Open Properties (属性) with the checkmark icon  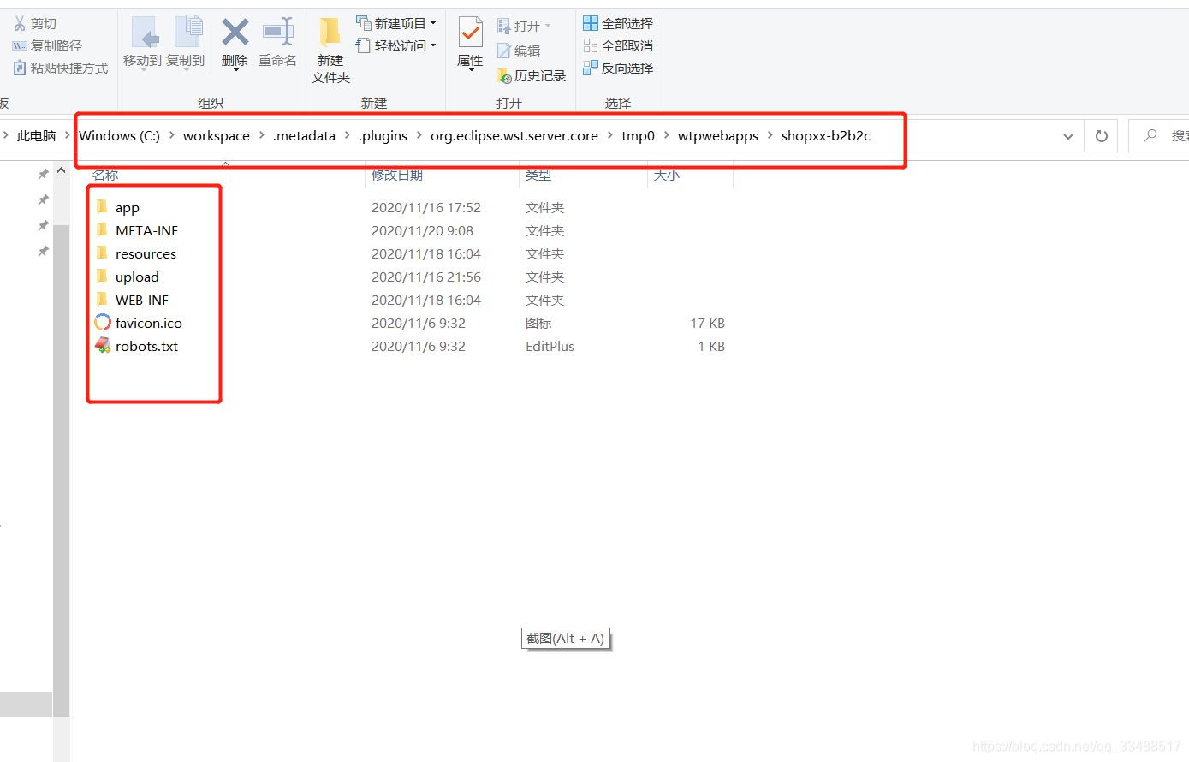tap(470, 43)
